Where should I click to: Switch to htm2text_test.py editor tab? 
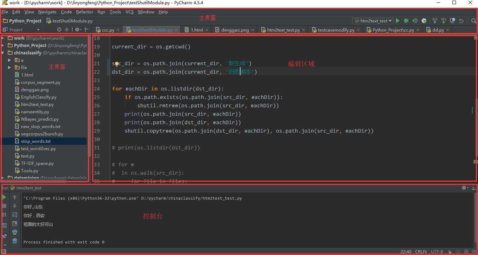283,30
